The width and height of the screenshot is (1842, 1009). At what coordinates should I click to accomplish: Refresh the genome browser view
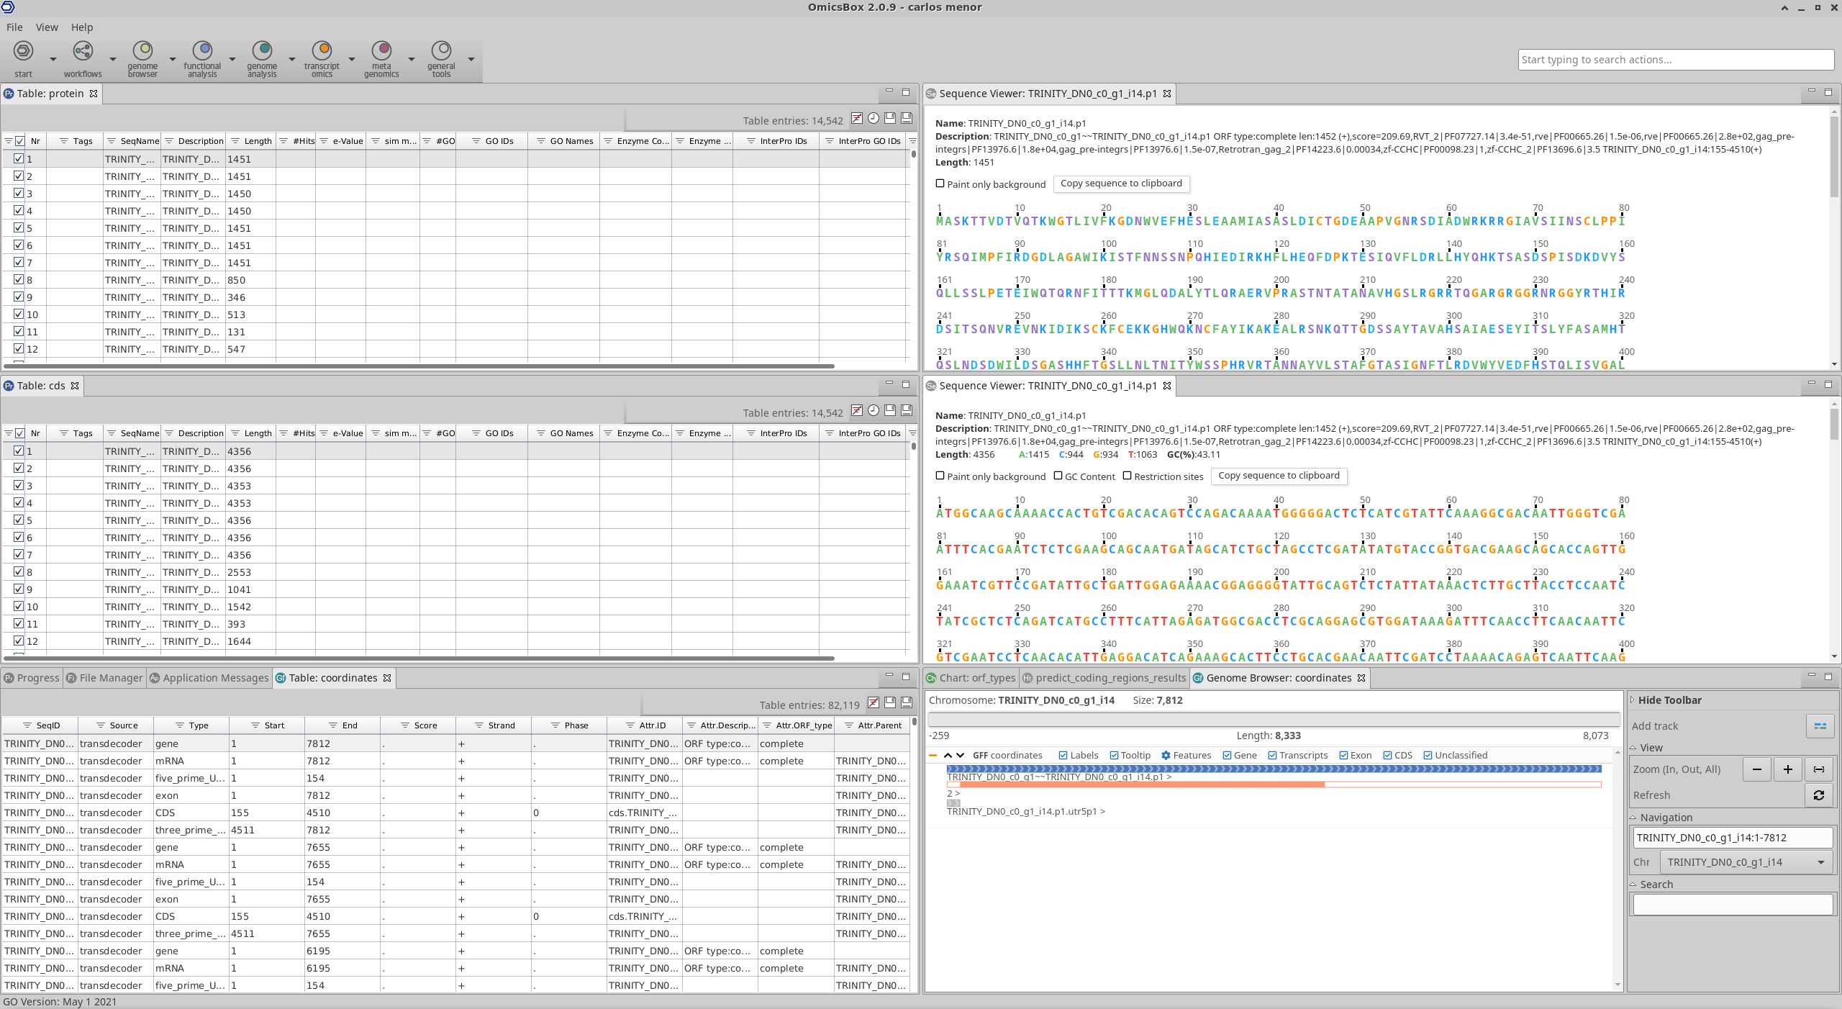pos(1819,795)
